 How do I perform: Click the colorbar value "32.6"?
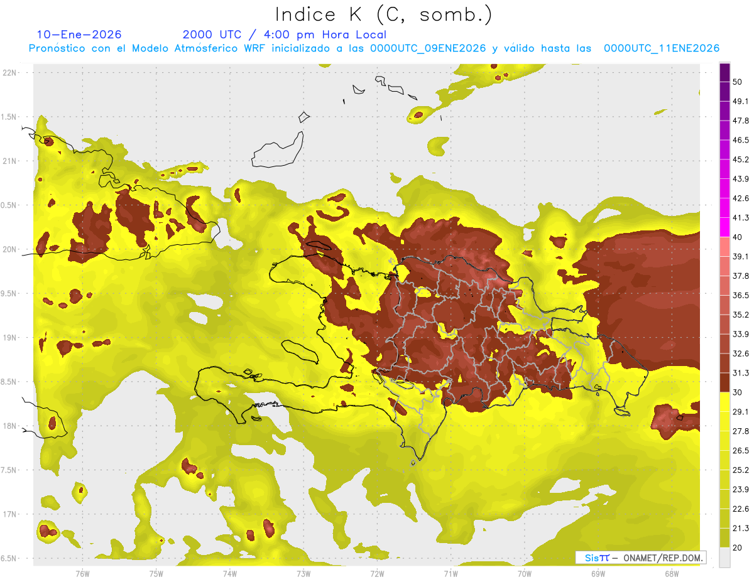tap(741, 353)
